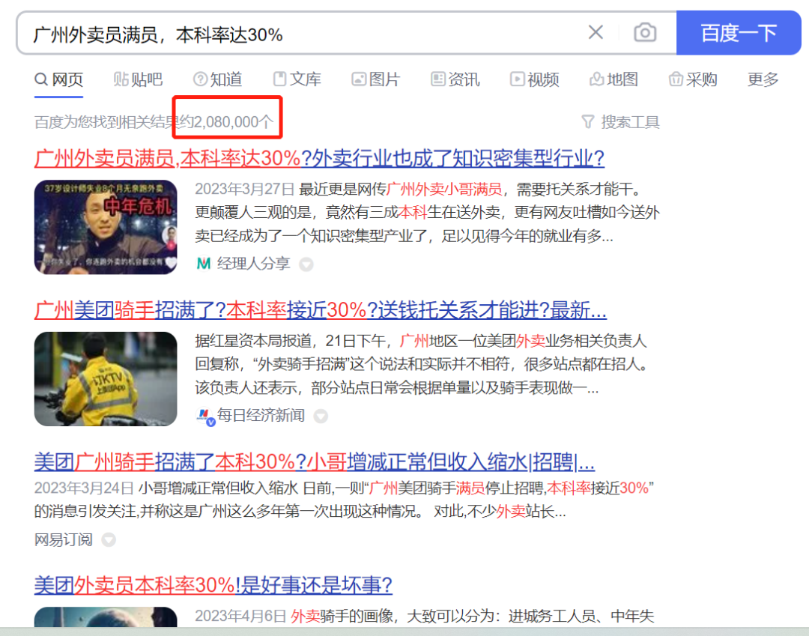
Task: Open the 图片 tab
Action: (375, 79)
